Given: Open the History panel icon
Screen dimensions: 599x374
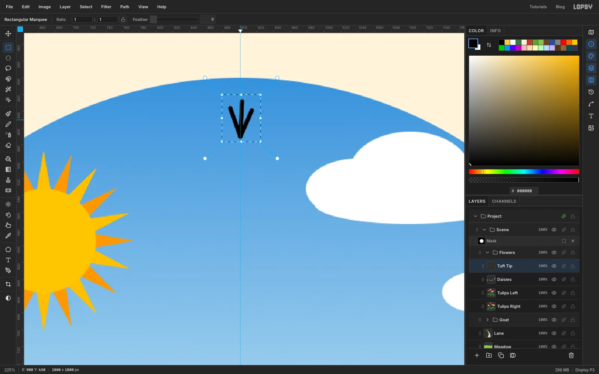Looking at the screenshot, I should pos(591,92).
